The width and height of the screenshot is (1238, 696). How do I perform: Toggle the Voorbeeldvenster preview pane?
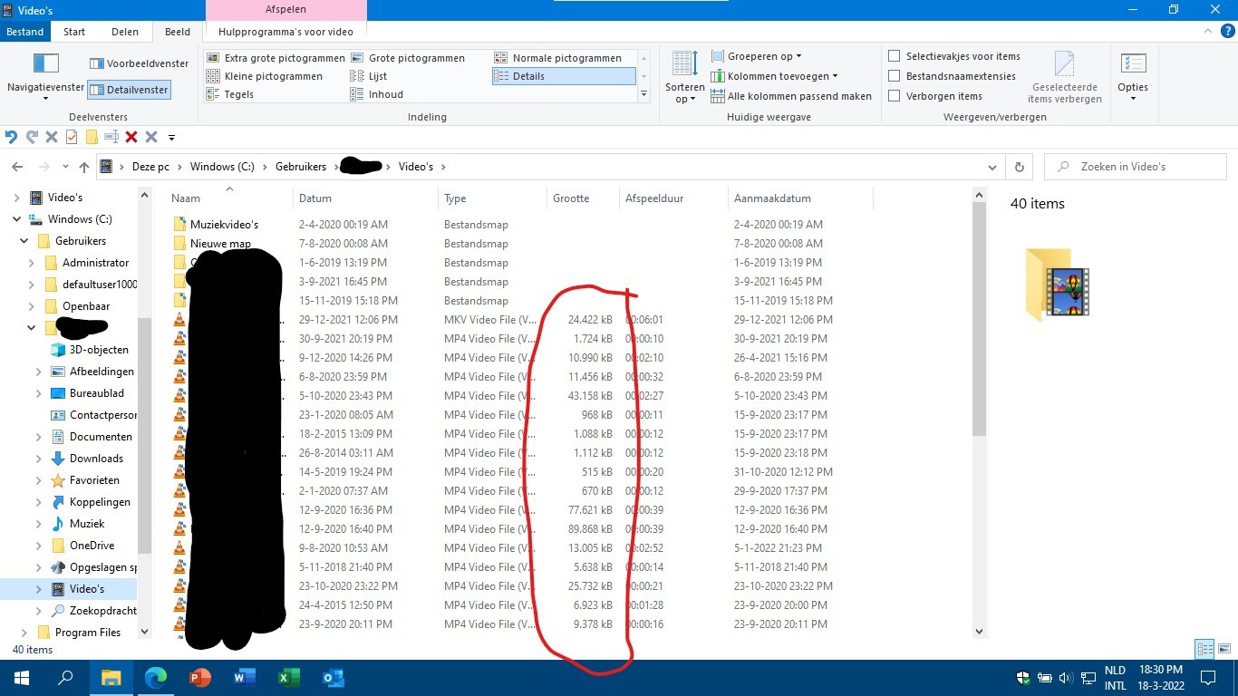(140, 63)
